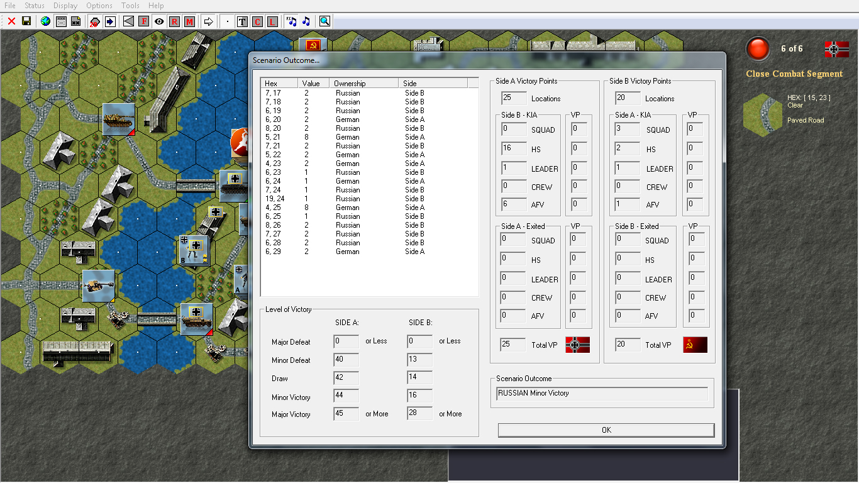859x483 pixels.
Task: Open the File menu
Action: 10,6
